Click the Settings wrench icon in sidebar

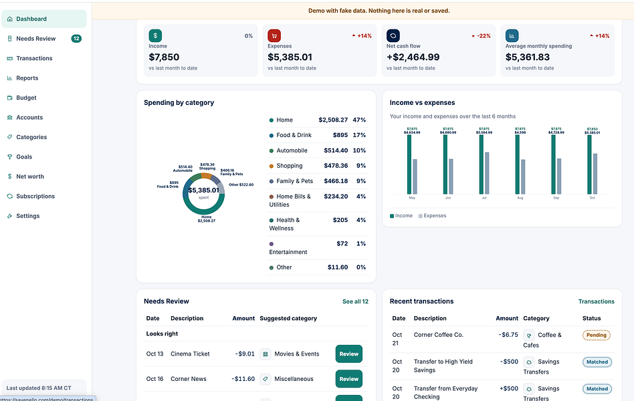coord(10,217)
